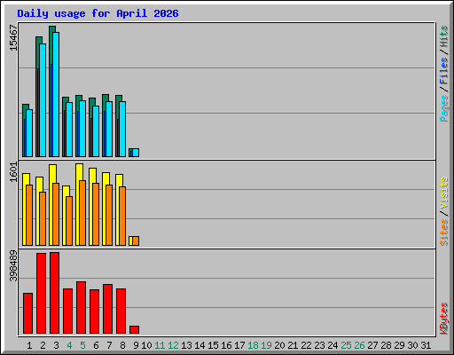
Task: Click green weekend day label "25"
Action: tap(346, 345)
